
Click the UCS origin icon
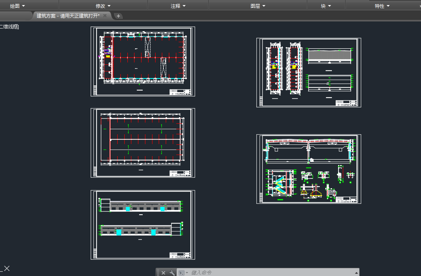coord(6,268)
